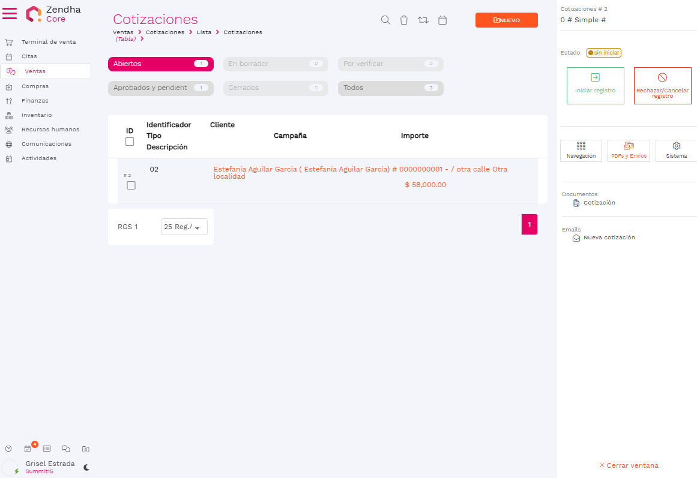Open notifications calendar icon with badge
697x478 pixels.
coord(28,449)
